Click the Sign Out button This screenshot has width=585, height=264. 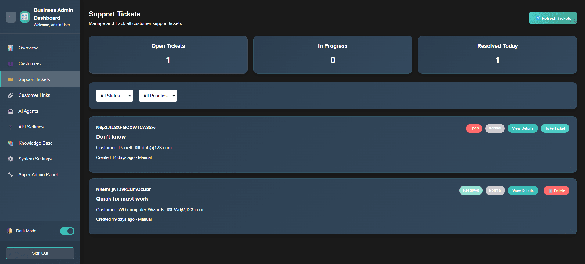(40, 253)
